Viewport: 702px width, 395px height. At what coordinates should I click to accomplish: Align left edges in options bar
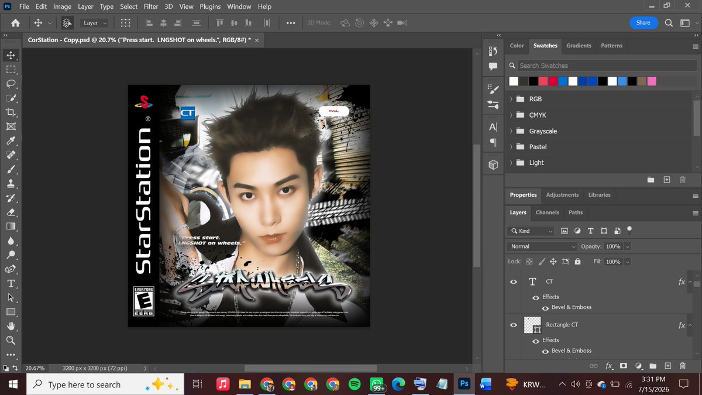click(149, 23)
